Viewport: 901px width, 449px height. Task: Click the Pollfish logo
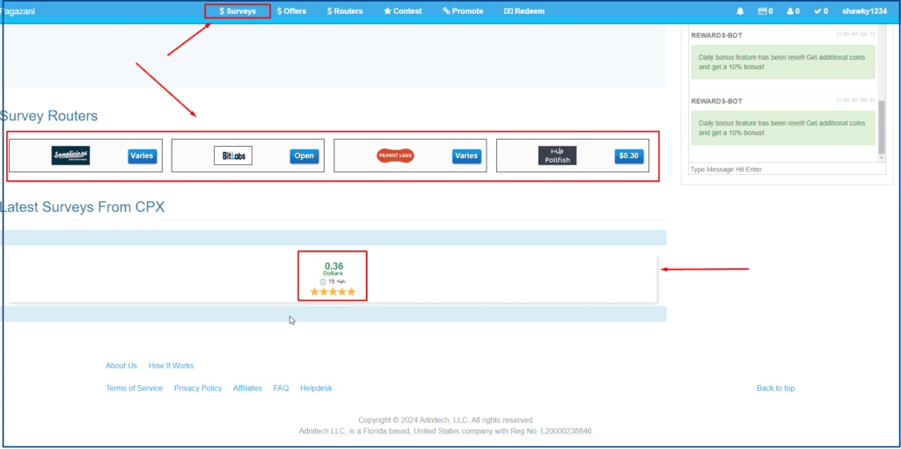tap(557, 156)
